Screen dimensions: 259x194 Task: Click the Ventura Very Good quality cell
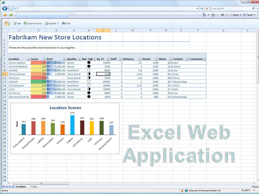point(74,78)
